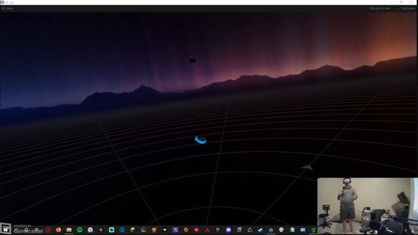Open Firefox from the taskbar
This screenshot has width=418, height=235.
coord(58,230)
